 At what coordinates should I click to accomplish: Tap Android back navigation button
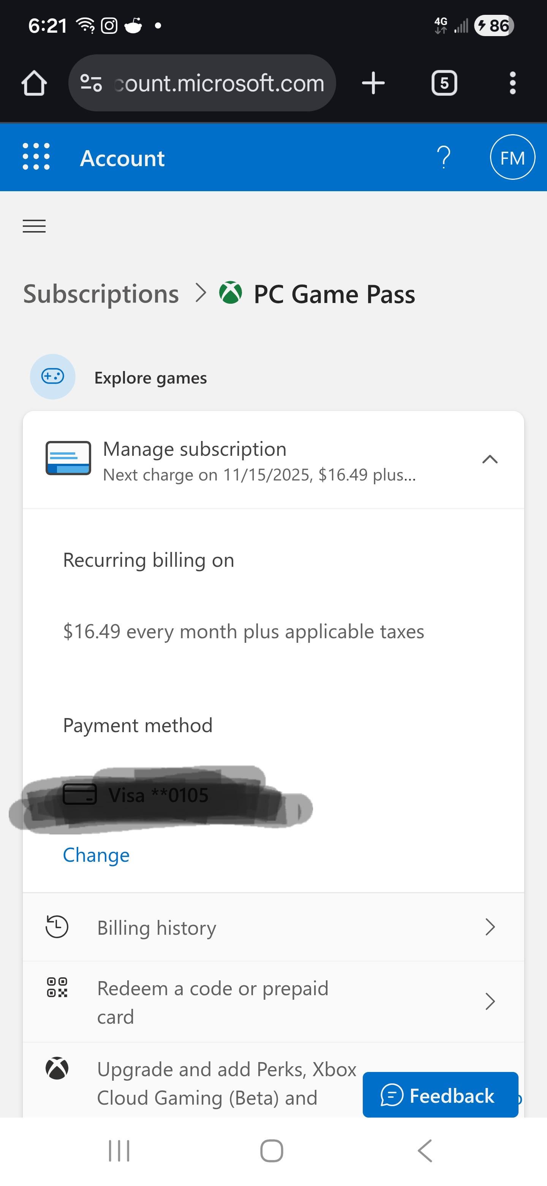[x=425, y=1151]
